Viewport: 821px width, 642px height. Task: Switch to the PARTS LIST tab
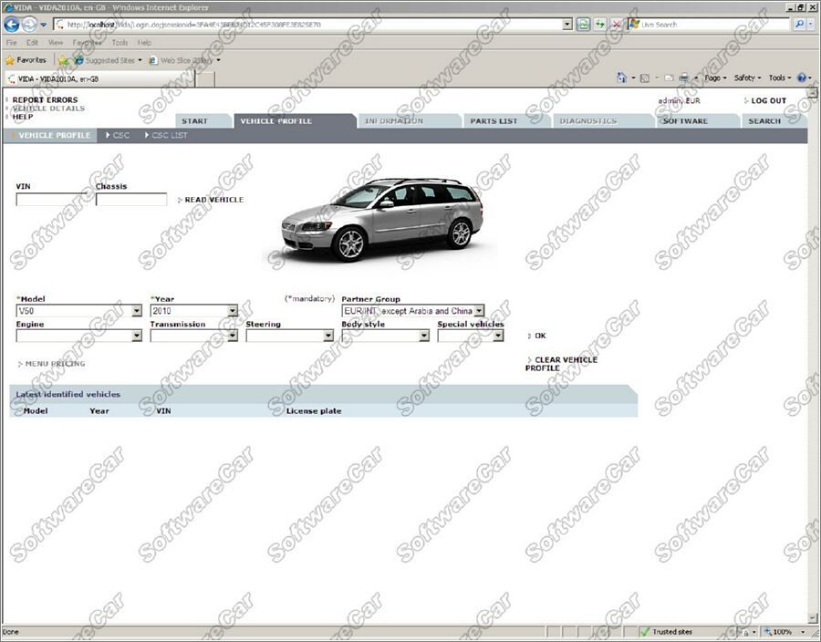click(x=495, y=121)
